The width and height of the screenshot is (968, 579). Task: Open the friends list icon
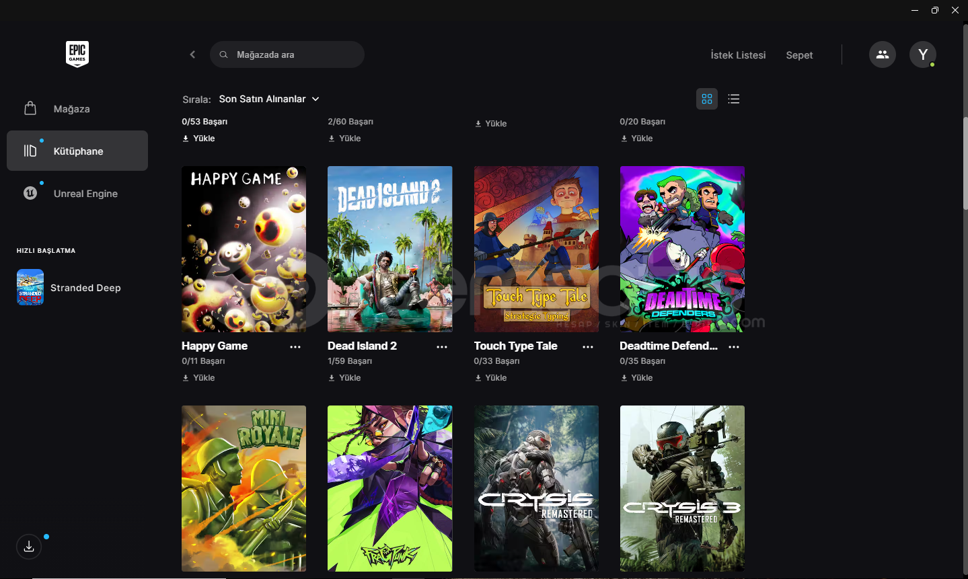(x=883, y=54)
